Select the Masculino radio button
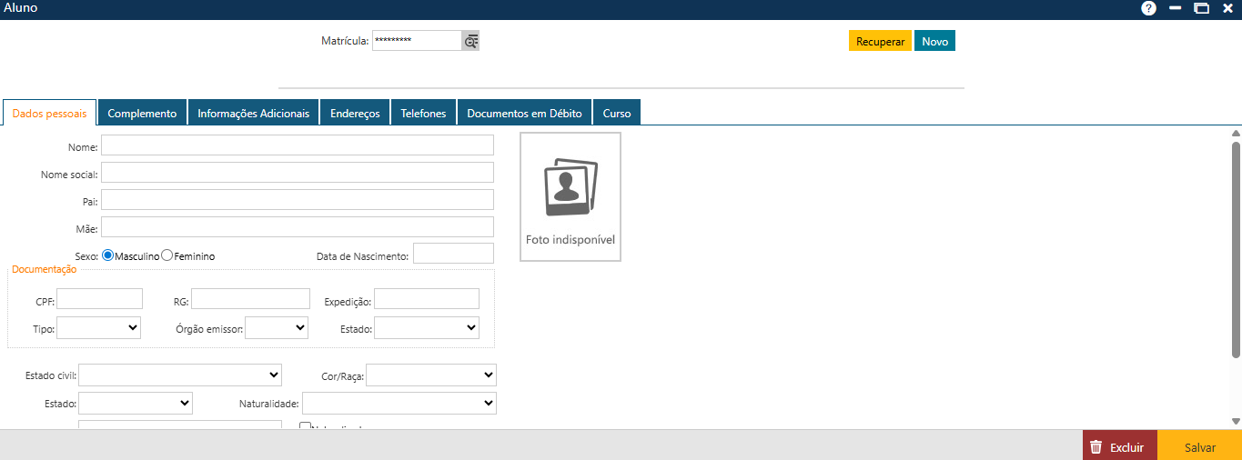The width and height of the screenshot is (1242, 460). click(x=108, y=256)
